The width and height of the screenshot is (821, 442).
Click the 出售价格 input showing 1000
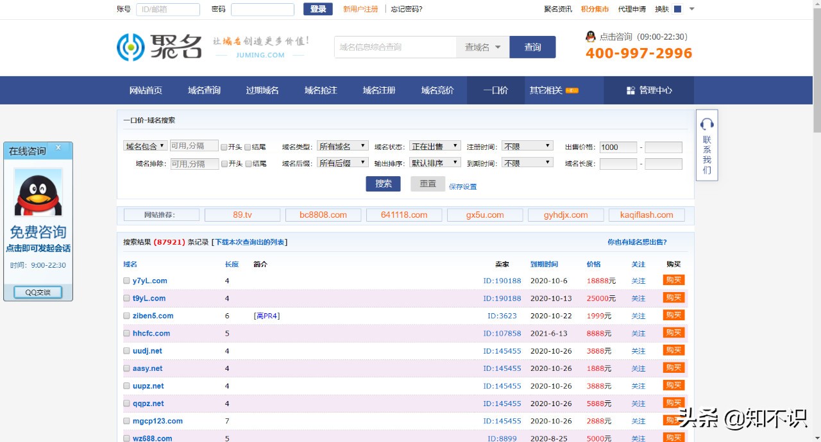pyautogui.click(x=617, y=147)
